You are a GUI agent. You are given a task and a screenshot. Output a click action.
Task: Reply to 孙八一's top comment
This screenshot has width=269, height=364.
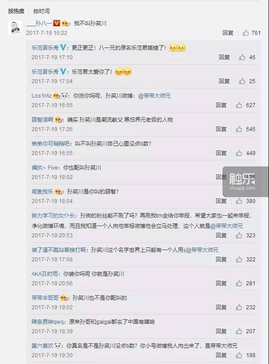click(x=228, y=33)
